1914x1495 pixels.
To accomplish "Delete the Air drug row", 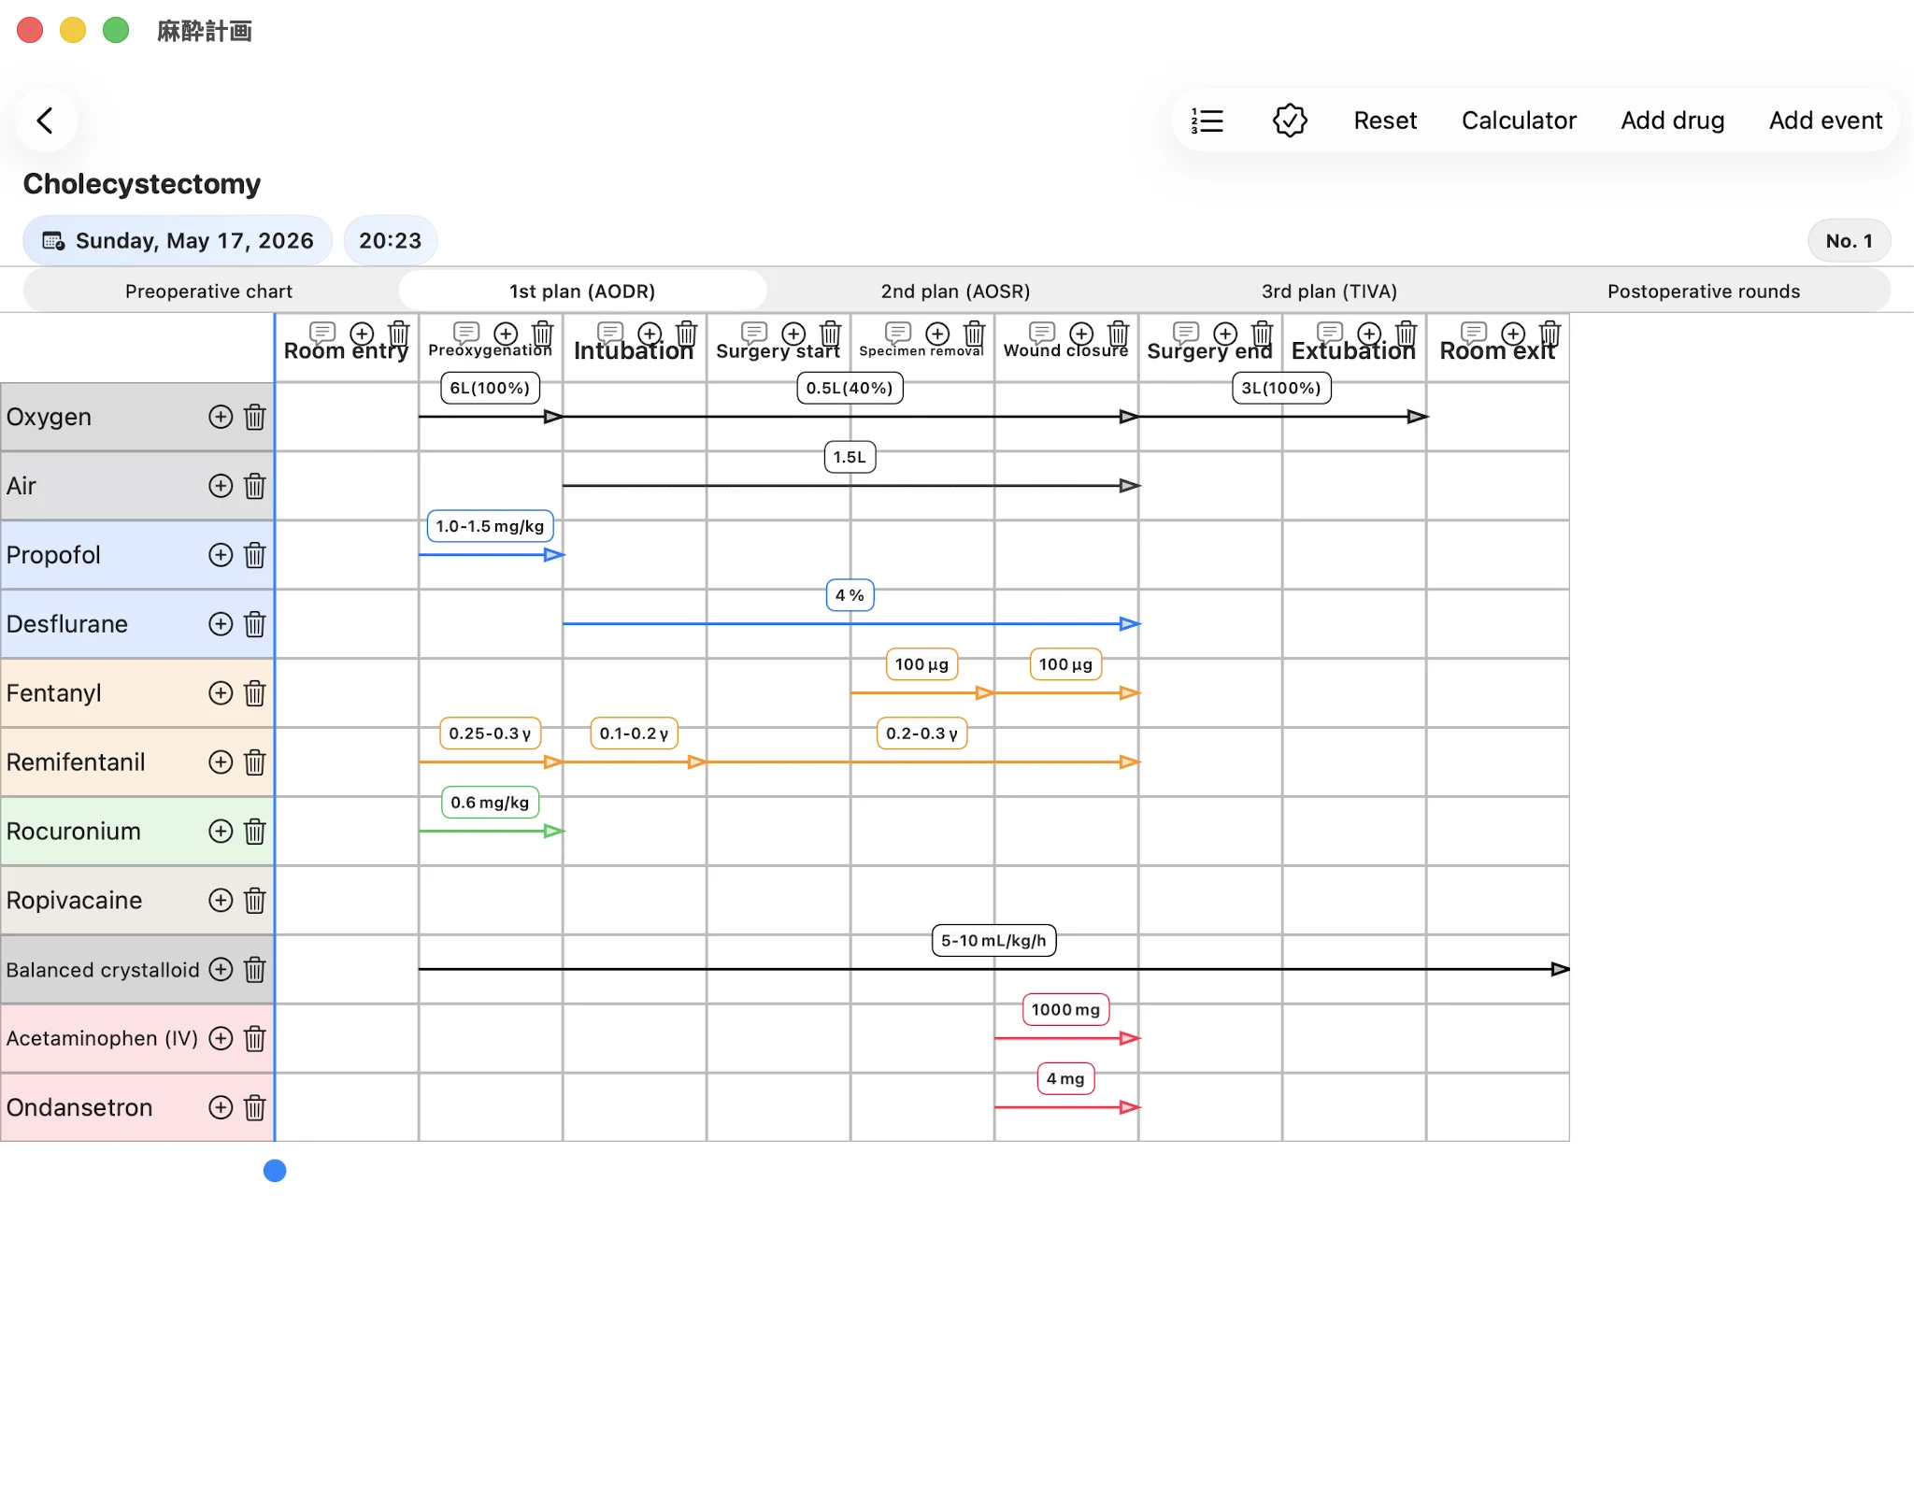I will (255, 486).
